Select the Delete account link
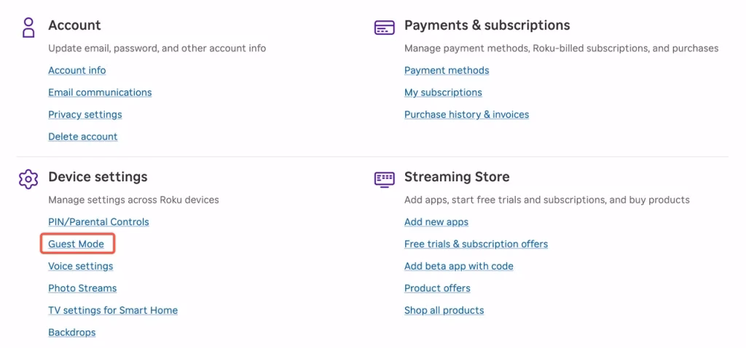Viewport: 746px width, 348px height. coord(83,137)
